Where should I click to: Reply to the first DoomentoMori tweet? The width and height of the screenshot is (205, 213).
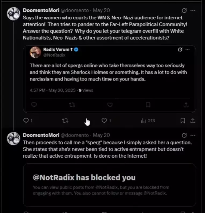click(26, 120)
